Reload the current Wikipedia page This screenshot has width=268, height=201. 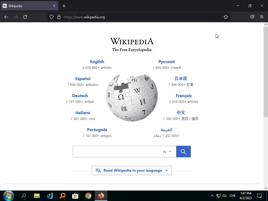click(x=25, y=17)
